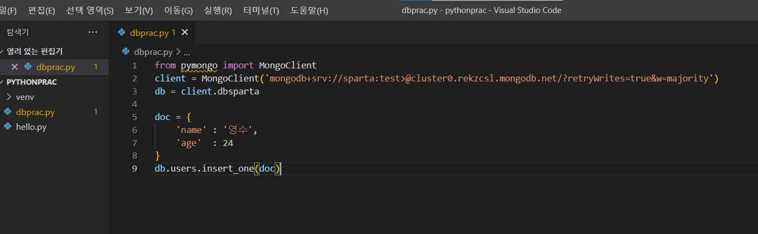Viewport: 758px width, 234px height.
Task: Open the 터미널(T) menu
Action: [x=261, y=10]
